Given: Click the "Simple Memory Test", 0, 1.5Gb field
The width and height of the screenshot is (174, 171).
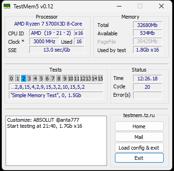Looking at the screenshot, I should tap(56, 95).
